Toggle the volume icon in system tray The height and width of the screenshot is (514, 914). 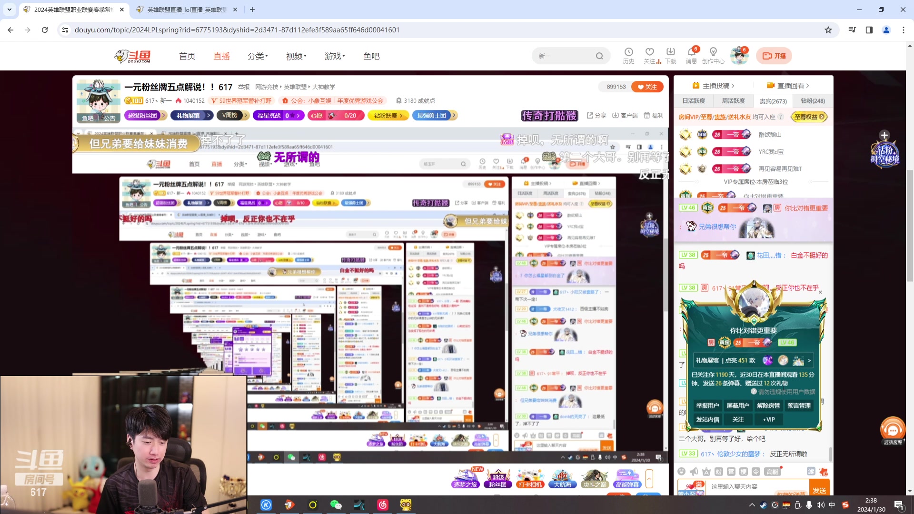[821, 505]
